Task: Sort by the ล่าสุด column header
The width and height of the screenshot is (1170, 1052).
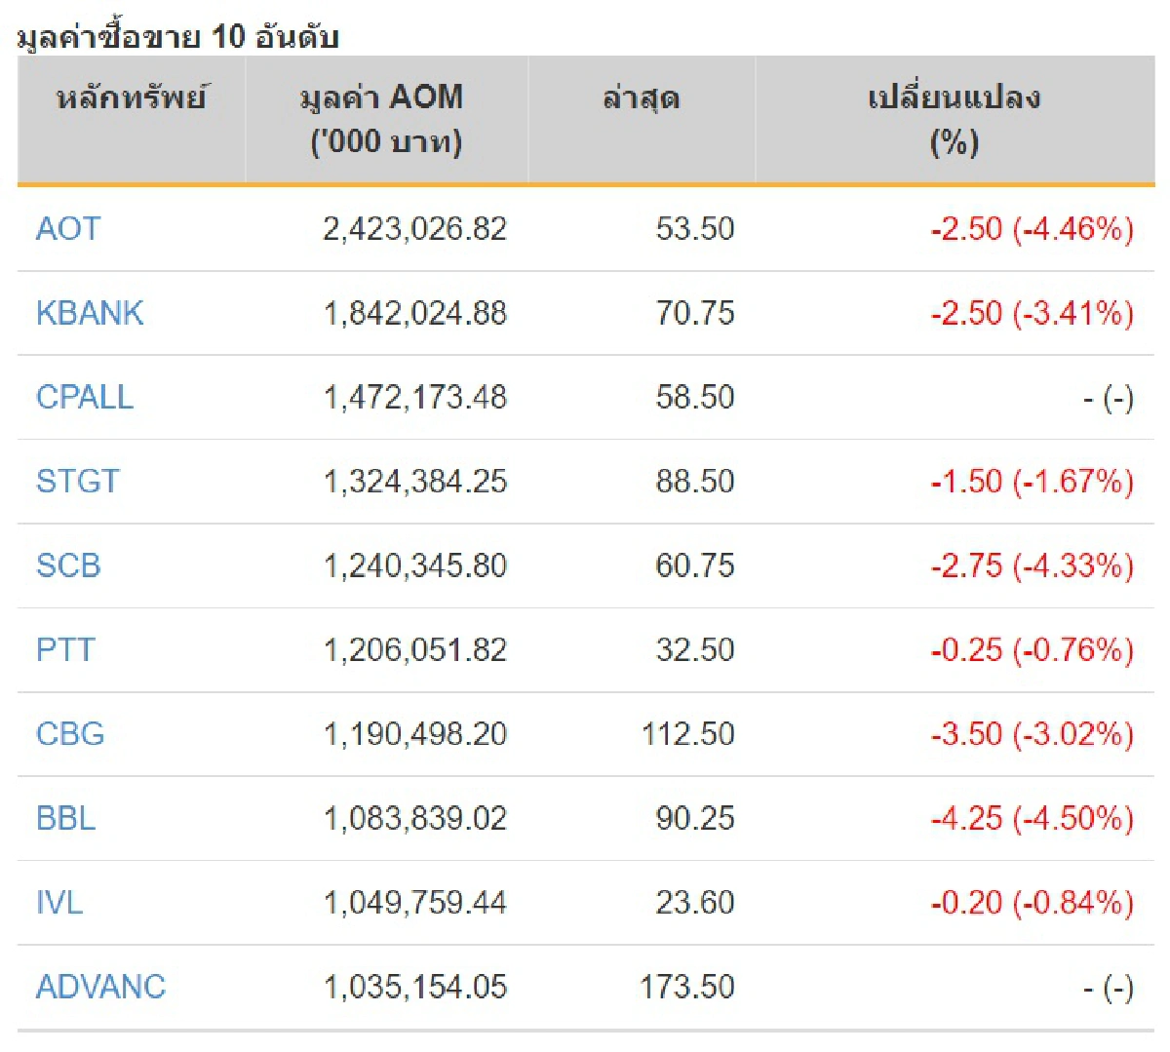Action: (x=642, y=97)
